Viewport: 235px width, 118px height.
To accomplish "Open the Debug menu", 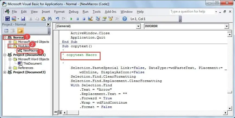I will point(73,12).
